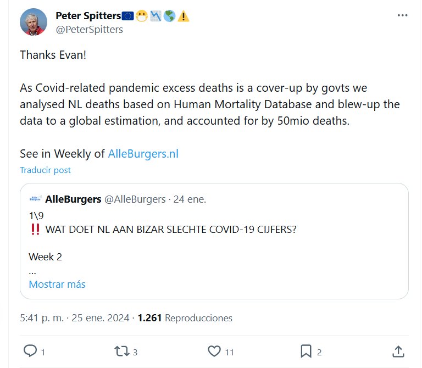Open the quoted AlleBurgers account name
The height and width of the screenshot is (368, 422).
(73, 199)
